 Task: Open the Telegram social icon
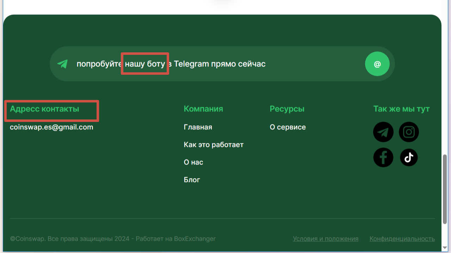tap(383, 132)
